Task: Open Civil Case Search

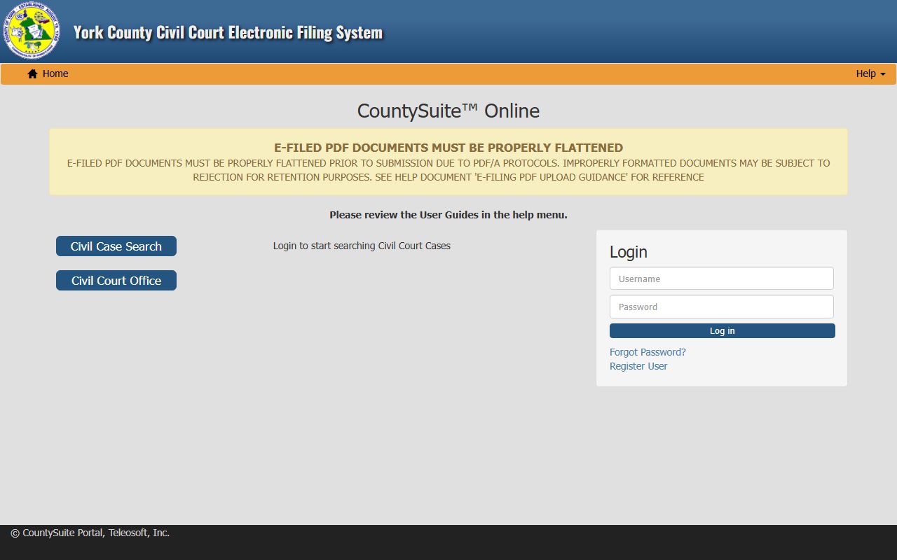Action: (x=116, y=246)
